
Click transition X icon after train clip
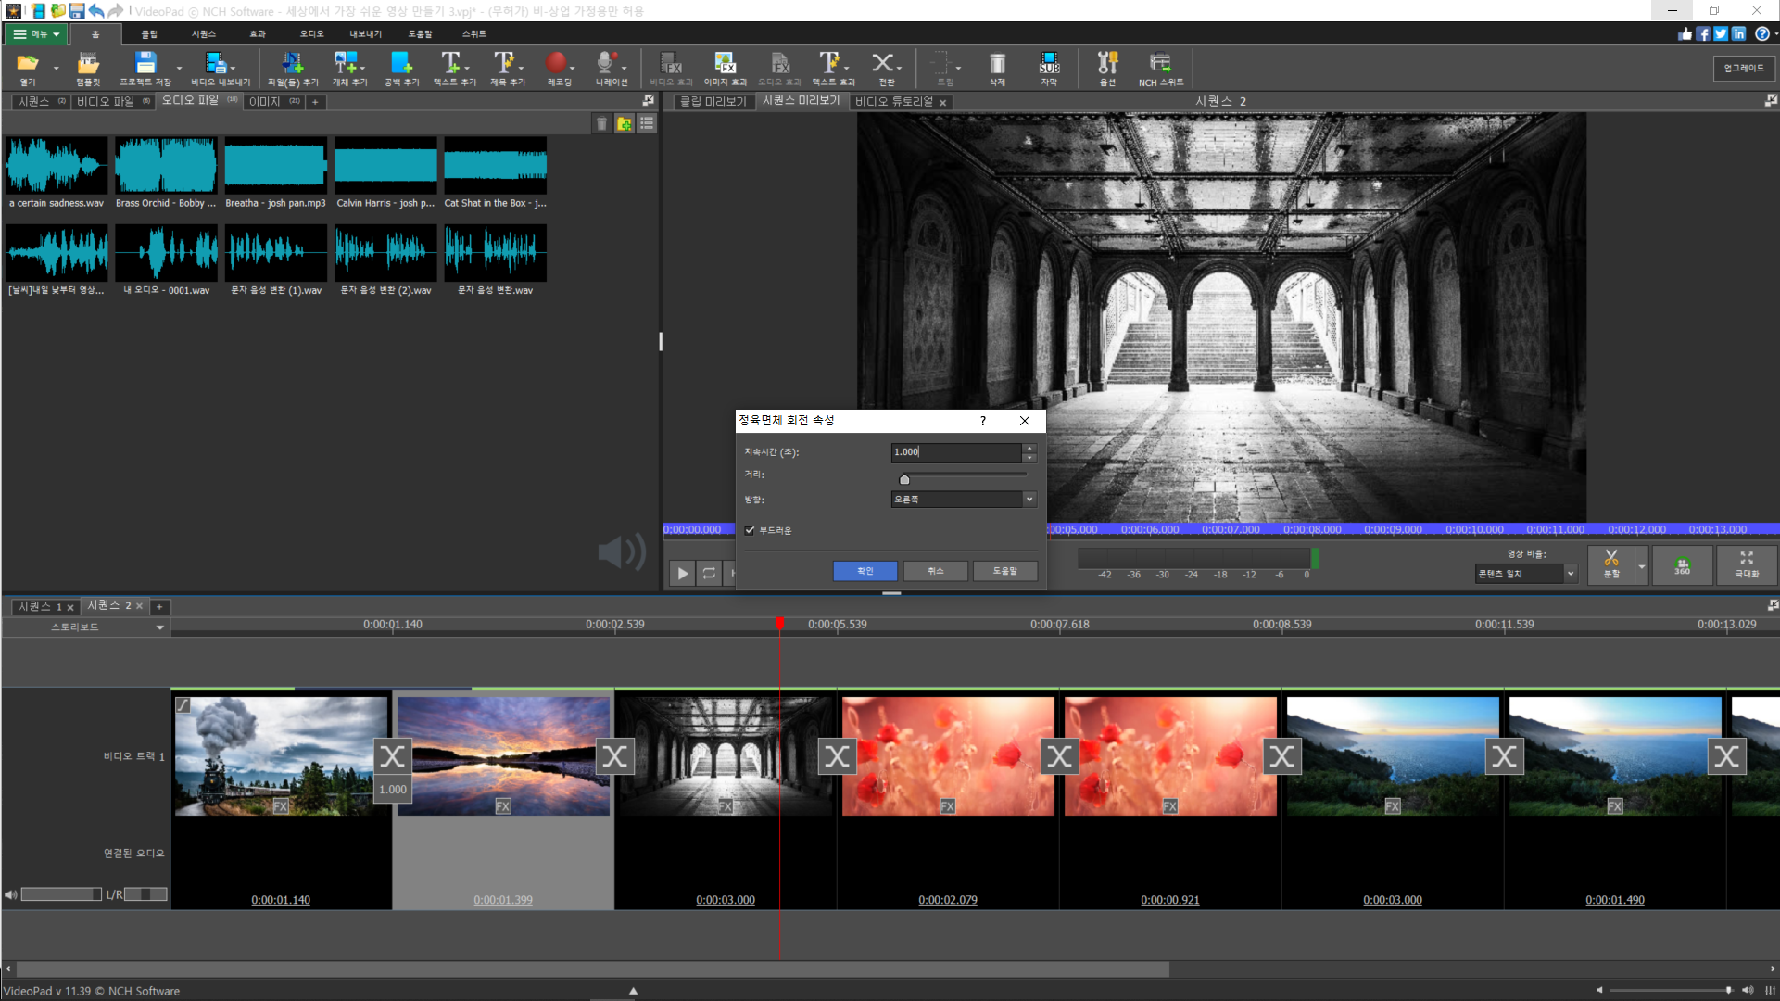pyautogui.click(x=392, y=757)
